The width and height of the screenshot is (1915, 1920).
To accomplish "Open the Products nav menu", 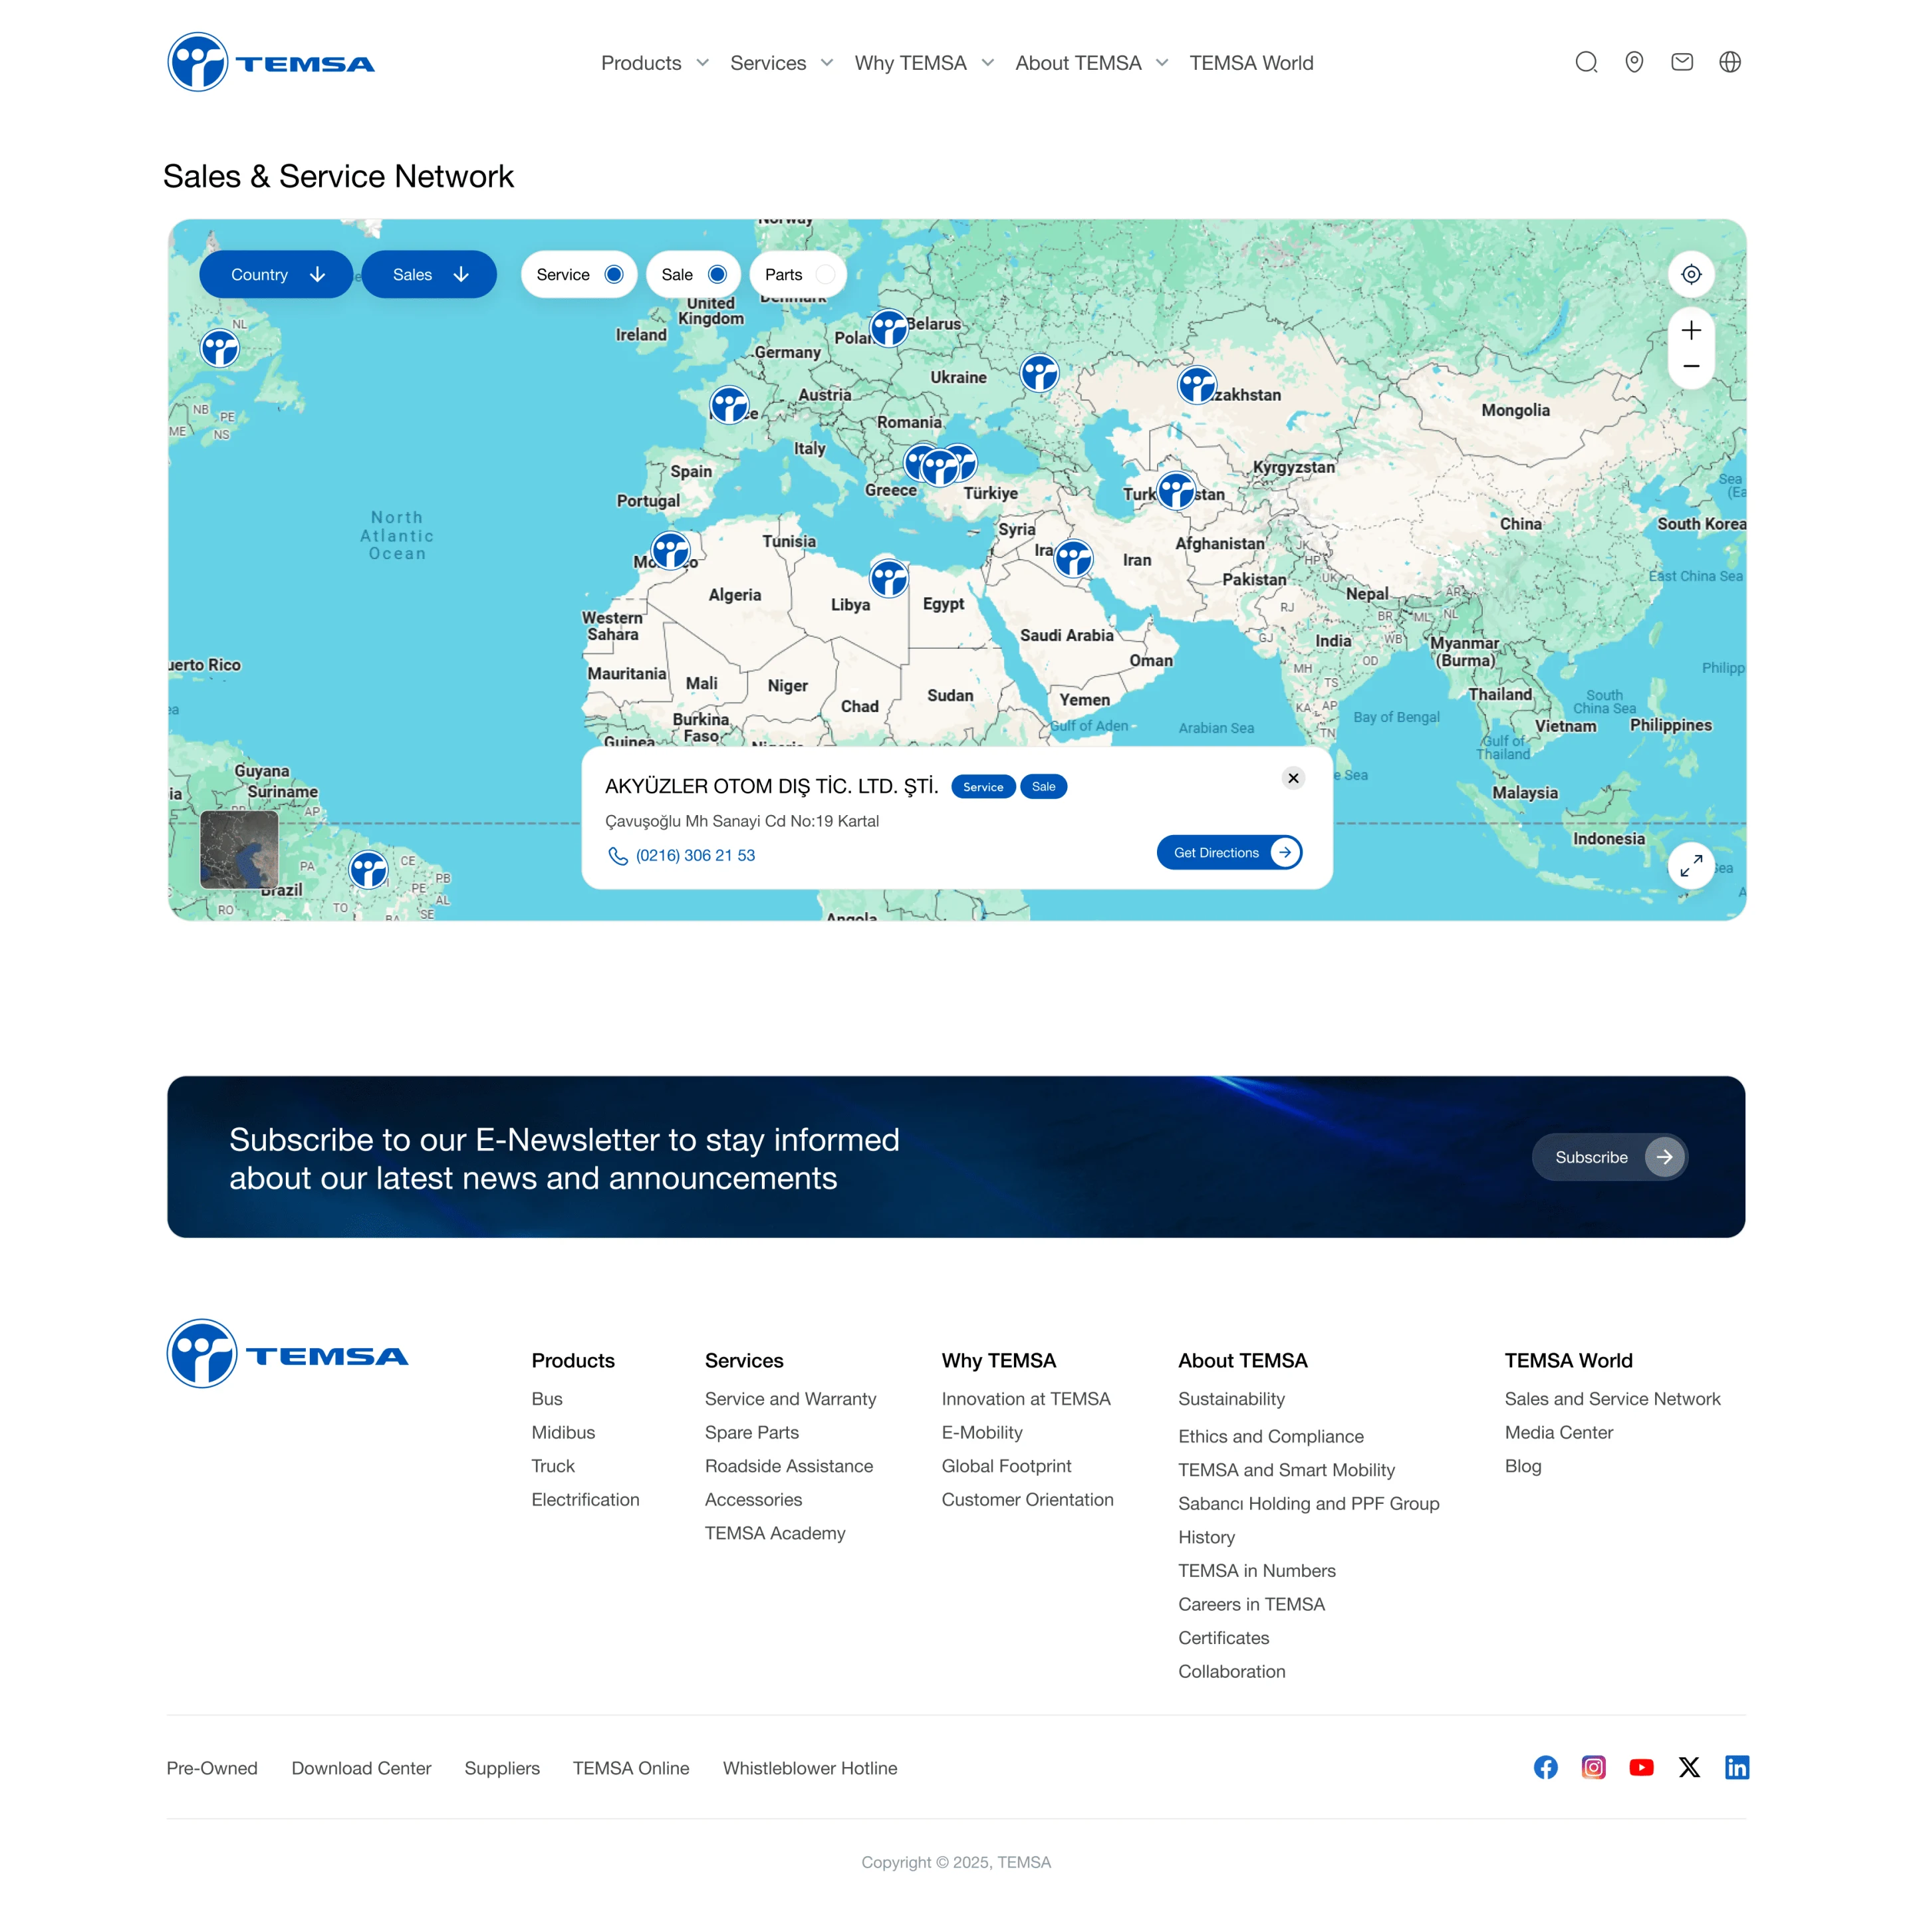I will 641,64.
